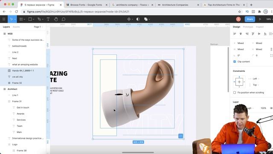Toggle Clip content checkbox

(x=235, y=62)
